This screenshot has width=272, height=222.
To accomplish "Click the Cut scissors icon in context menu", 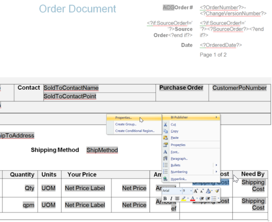I will point(165,125).
